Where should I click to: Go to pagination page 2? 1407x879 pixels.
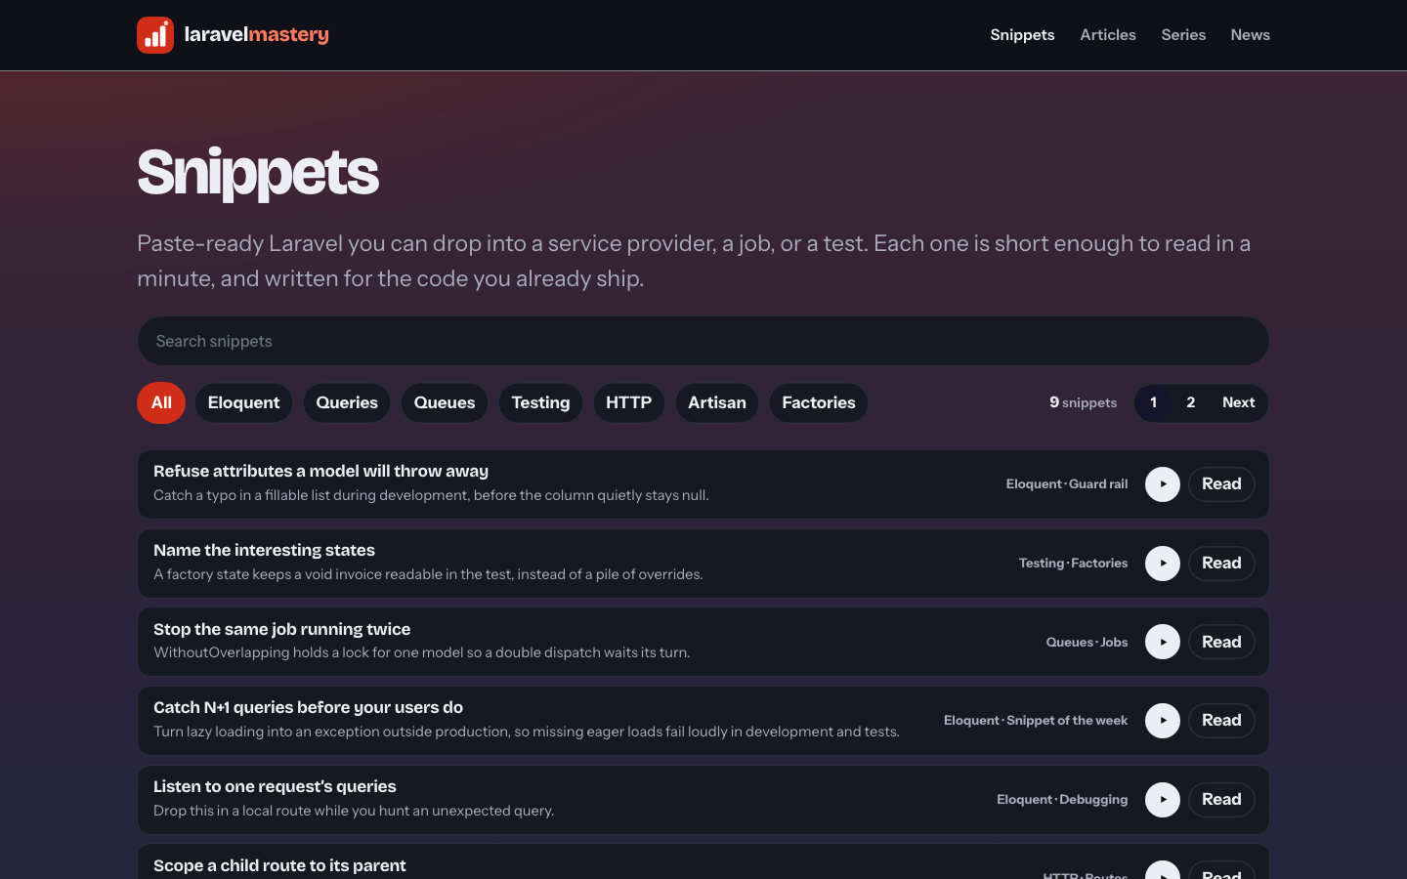(x=1190, y=402)
